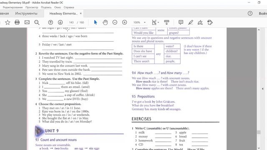Open the Редактирование menu

(13, 7)
